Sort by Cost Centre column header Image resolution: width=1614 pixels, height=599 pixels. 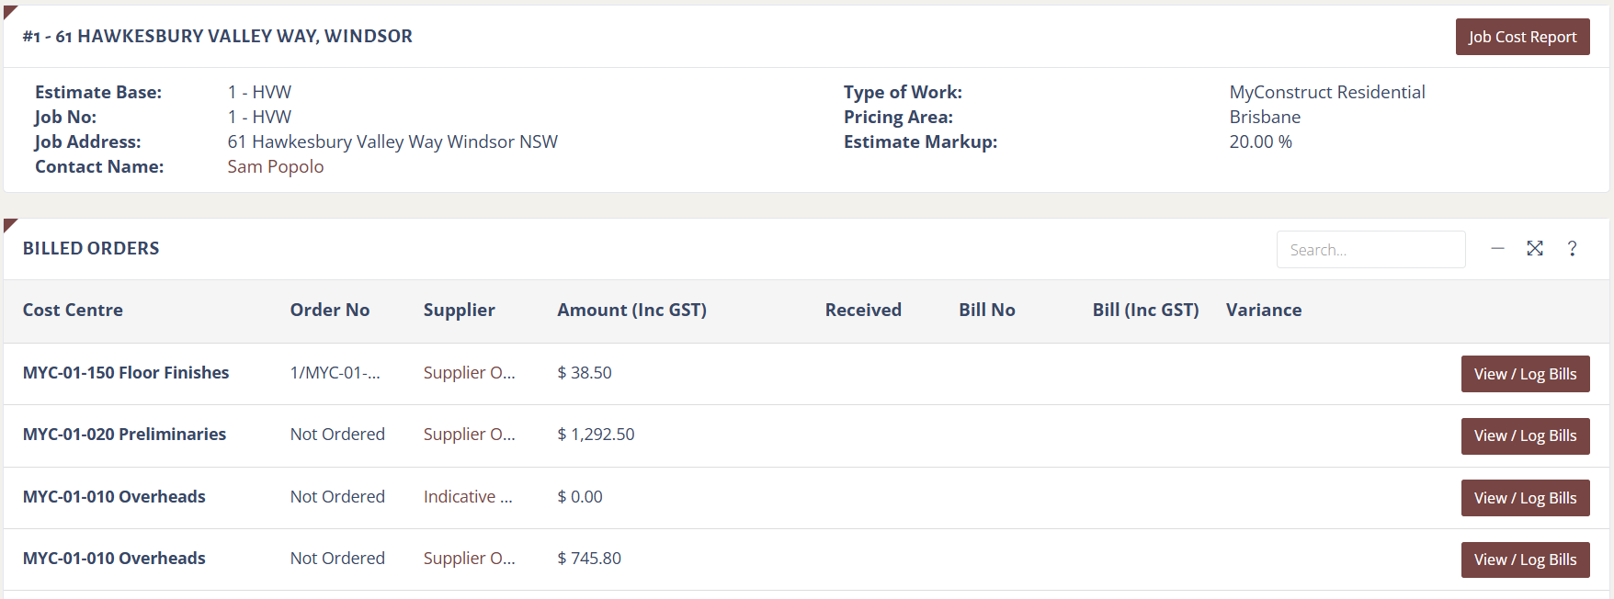tap(73, 311)
